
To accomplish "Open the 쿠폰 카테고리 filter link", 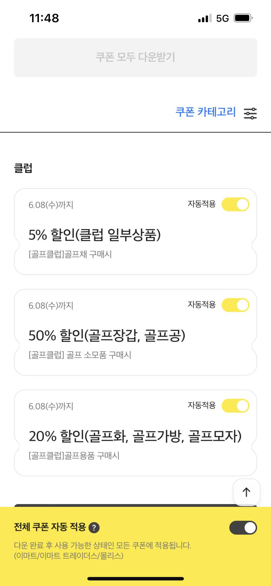I will tap(205, 112).
